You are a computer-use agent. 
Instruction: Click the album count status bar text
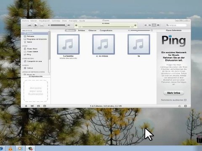(106, 106)
